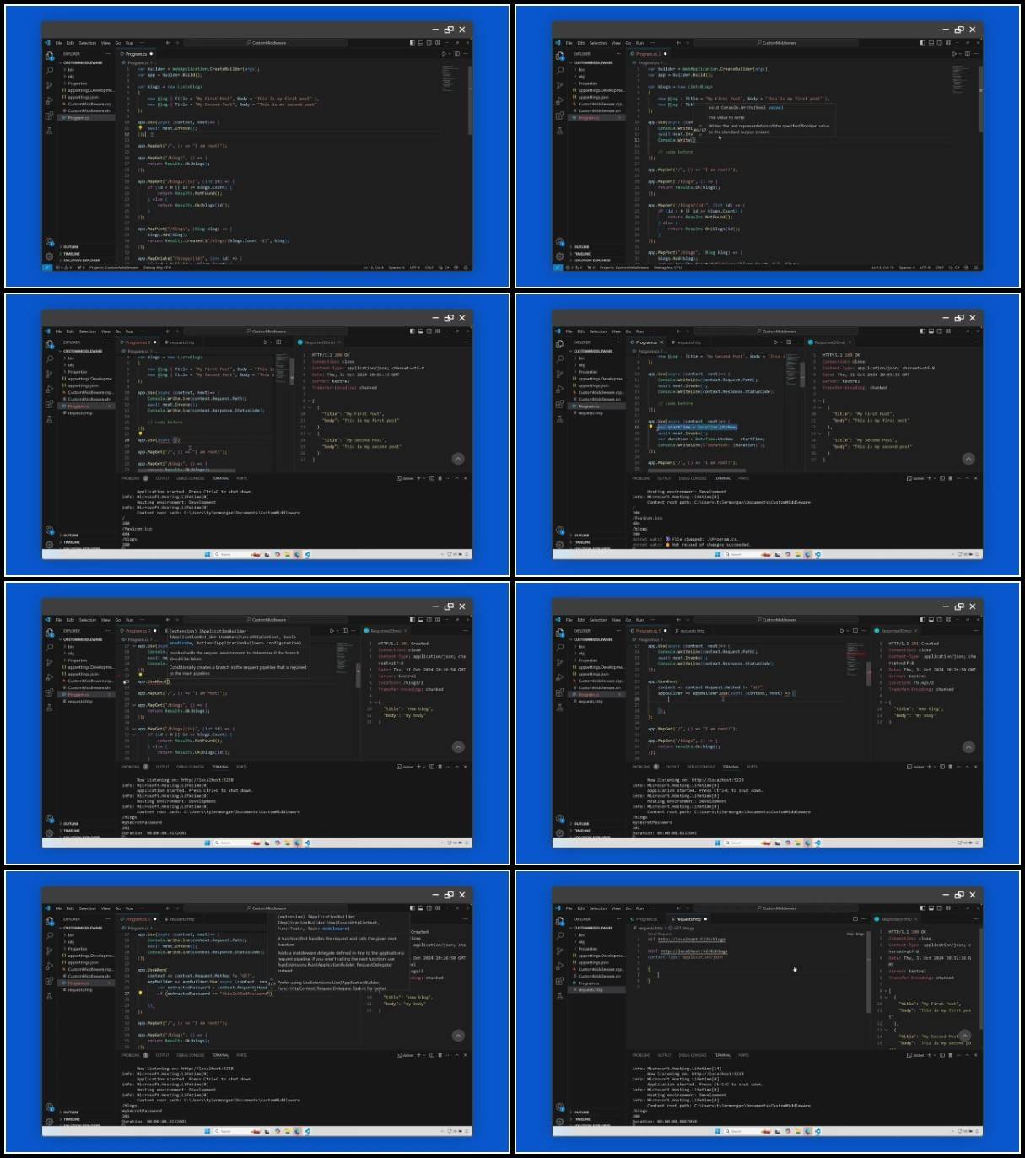Open Source Control in the tooltip-free, terminal-free window
Viewport: 1025px width, 1158px height.
[x=50, y=85]
